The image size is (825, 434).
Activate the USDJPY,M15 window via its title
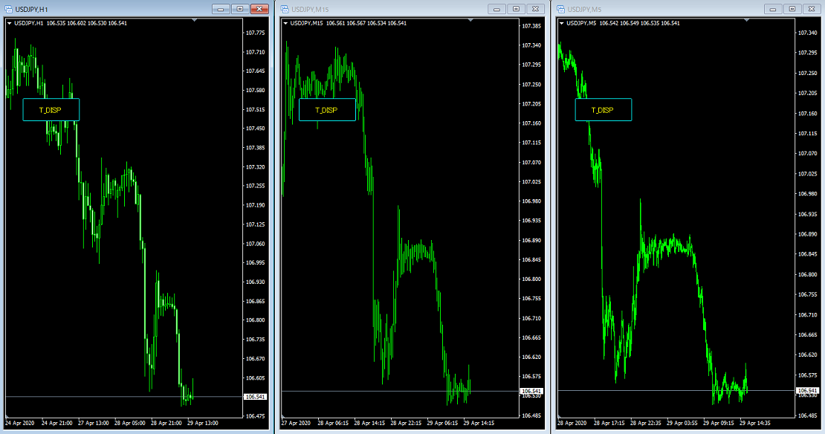tap(312, 10)
